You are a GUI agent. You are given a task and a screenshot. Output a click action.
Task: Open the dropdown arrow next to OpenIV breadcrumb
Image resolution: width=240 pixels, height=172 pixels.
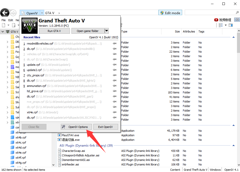42,13
